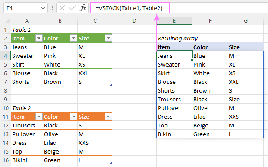
Task: Click cell 'Blouse' in column A
Action: [27, 73]
